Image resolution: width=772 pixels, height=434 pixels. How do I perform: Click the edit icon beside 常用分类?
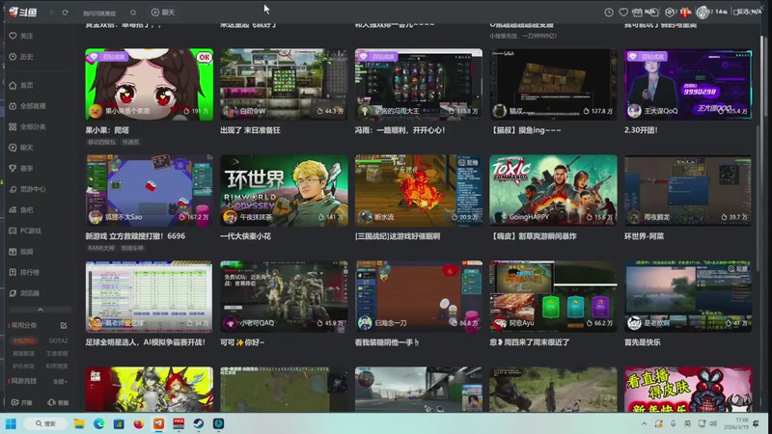64,325
